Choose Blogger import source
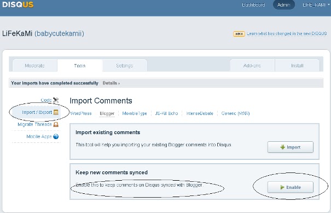Screen dimensions: 331x213 point(107,113)
